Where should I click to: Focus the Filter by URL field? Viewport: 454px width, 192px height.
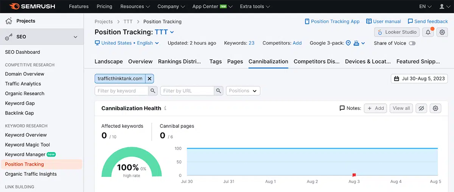(187, 91)
